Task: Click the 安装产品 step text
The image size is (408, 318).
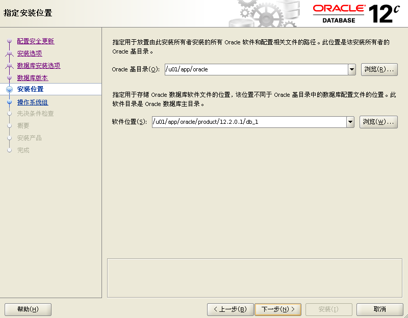Action: 30,138
